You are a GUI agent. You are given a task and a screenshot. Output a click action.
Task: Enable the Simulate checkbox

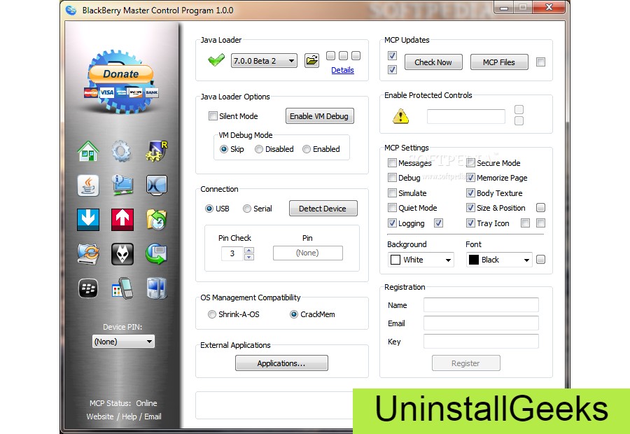pos(392,193)
